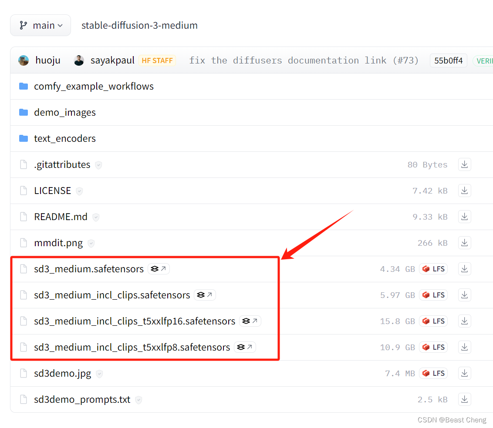The height and width of the screenshot is (428, 493).
Task: Click the security shield next to sd3demo.jpg
Action: click(99, 374)
